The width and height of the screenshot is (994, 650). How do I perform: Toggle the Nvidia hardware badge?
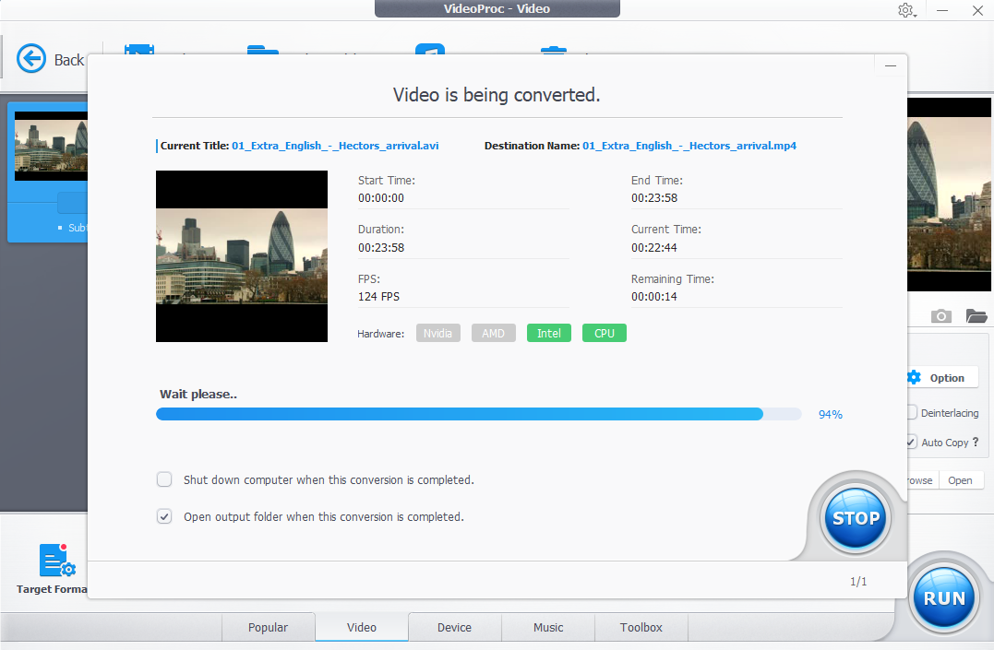438,333
